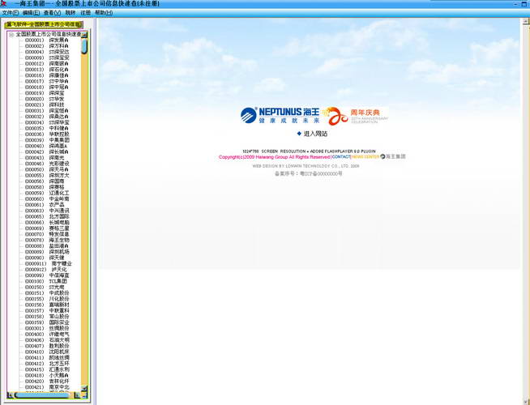Click the tree's vertical scrollbar thumb
The width and height of the screenshot is (530, 405).
[x=84, y=46]
